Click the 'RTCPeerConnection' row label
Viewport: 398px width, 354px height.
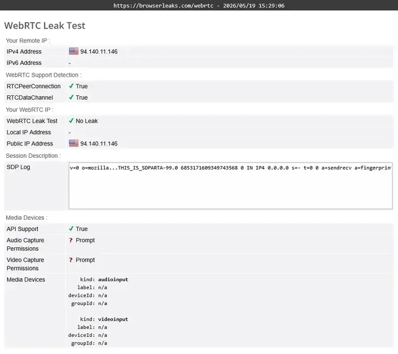point(33,87)
